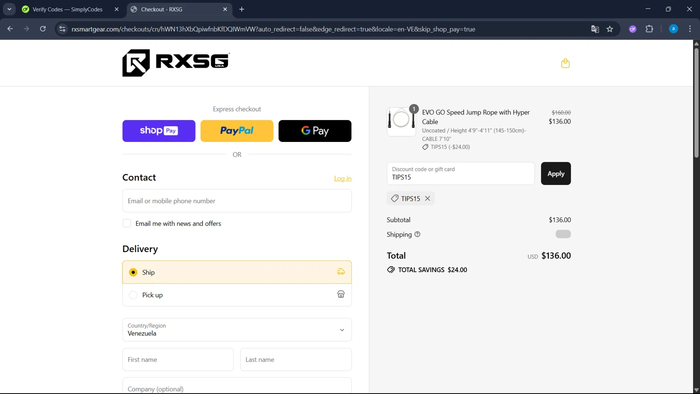This screenshot has width=700, height=394.
Task: Pay with Google Pay button
Action: click(x=315, y=131)
